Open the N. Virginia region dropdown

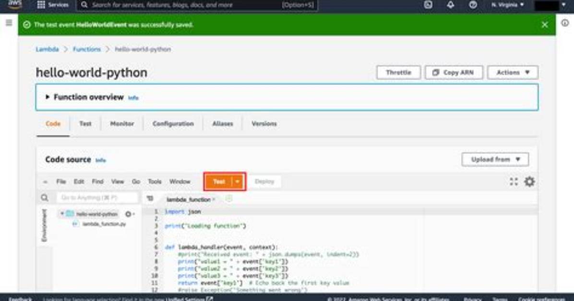507,5
